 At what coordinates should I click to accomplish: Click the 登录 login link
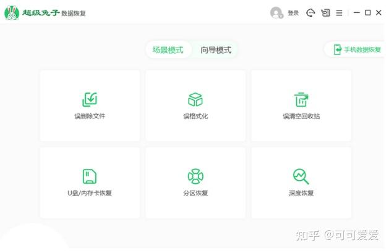point(293,13)
